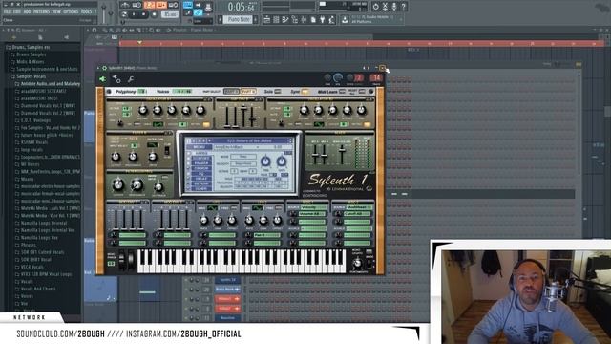Toggle the Solo button in Sylenth1
This screenshot has height=344, width=611.
click(278, 92)
